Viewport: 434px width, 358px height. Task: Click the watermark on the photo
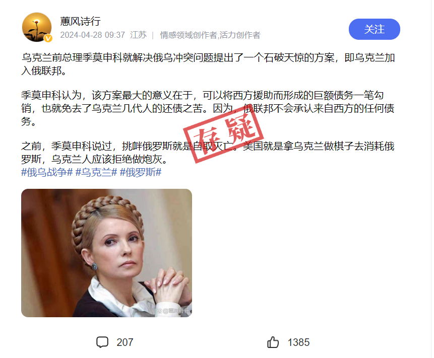173,311
